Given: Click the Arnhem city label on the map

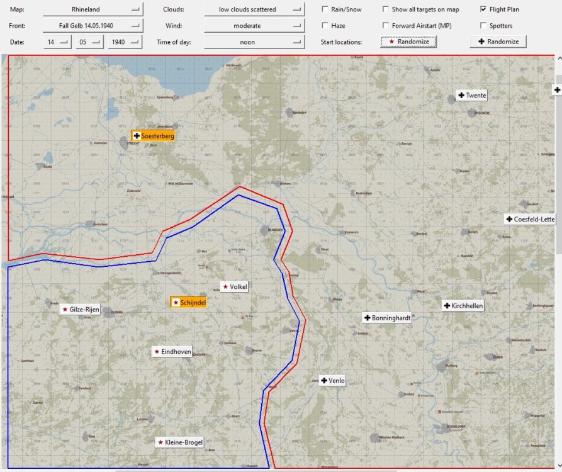Looking at the screenshot, I should pos(285,184).
